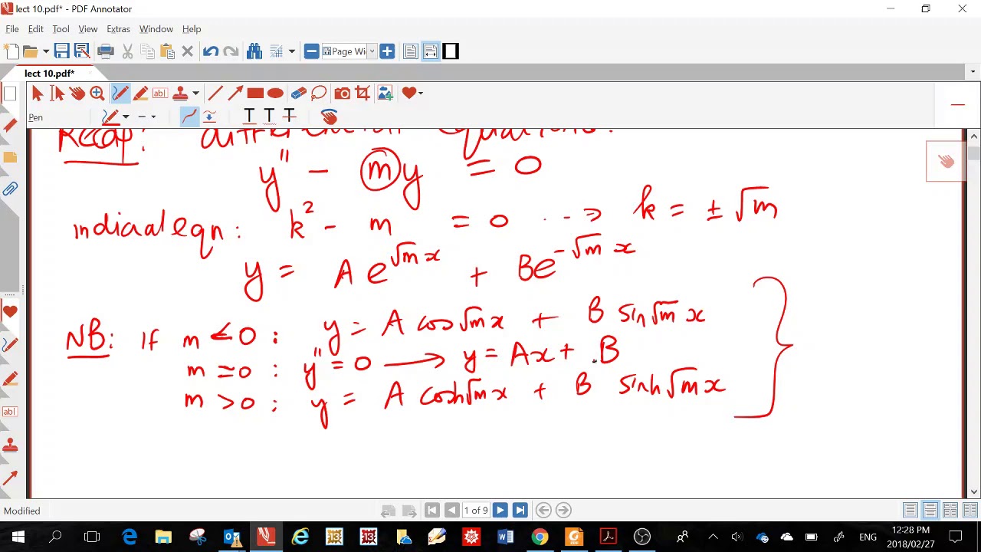Jump to the first page

(431, 511)
